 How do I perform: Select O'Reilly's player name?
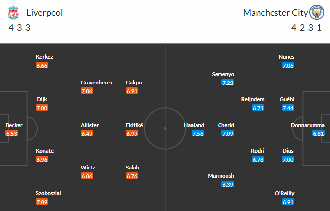point(283,193)
